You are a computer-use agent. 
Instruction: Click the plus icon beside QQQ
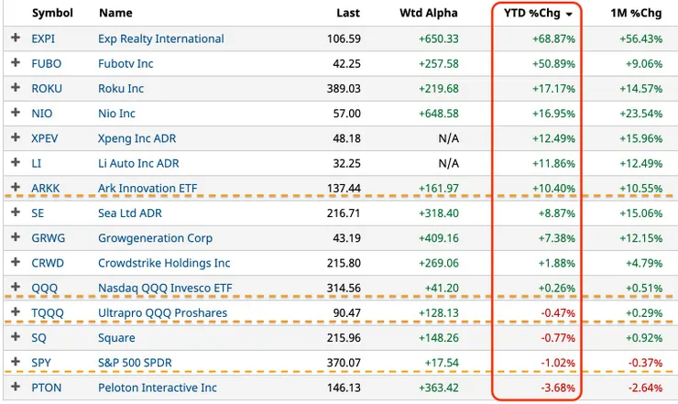[15, 288]
